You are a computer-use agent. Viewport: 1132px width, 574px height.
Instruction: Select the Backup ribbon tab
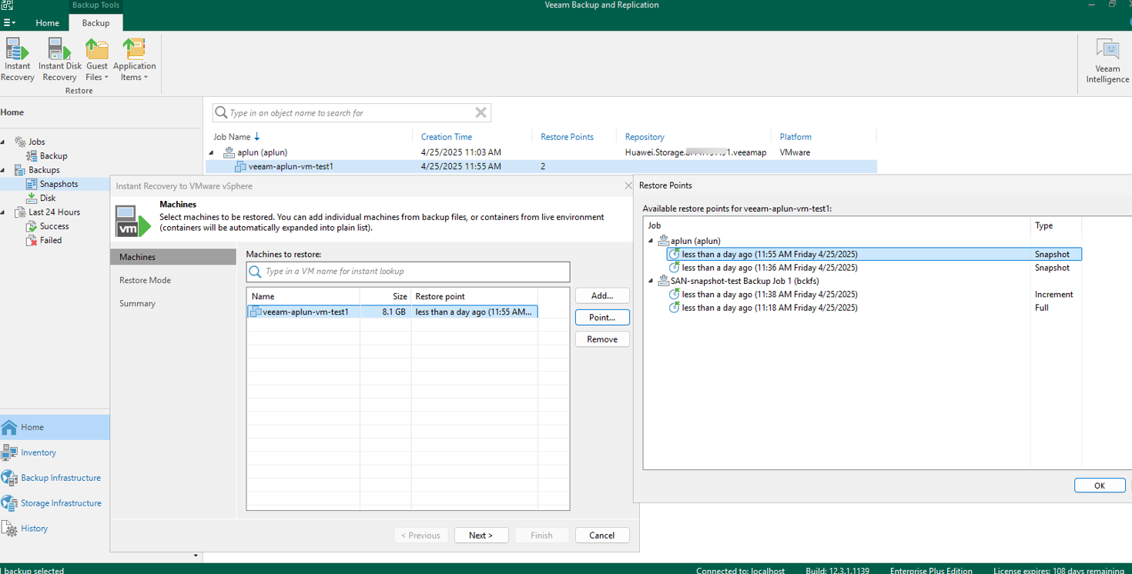[x=95, y=23]
